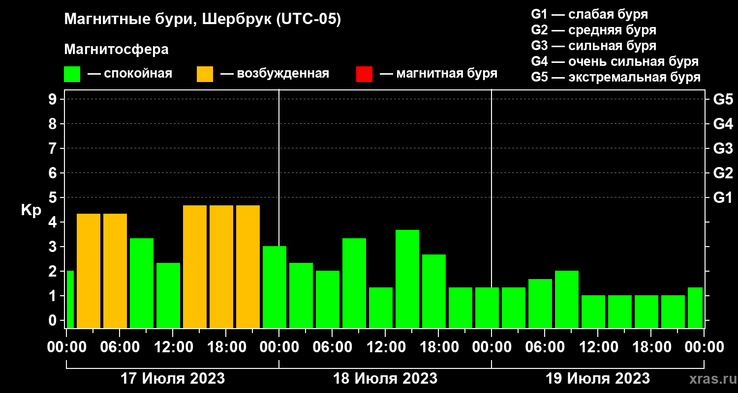Click the '12:00' tick above 18 Июля
Viewport: 738px width, 393px height.
(x=385, y=347)
